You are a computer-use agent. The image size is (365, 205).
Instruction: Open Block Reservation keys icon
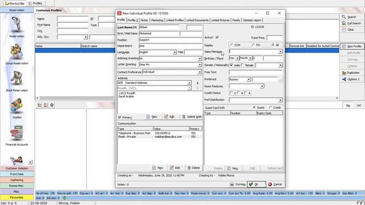point(17,79)
